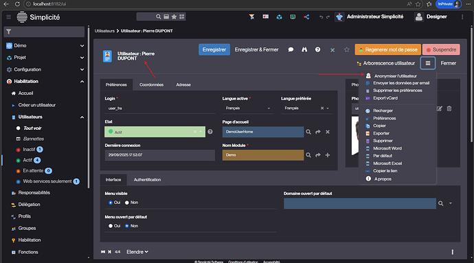This screenshot has width=474, height=263.
Task: Switch to the Authentification tab
Action: point(147,179)
